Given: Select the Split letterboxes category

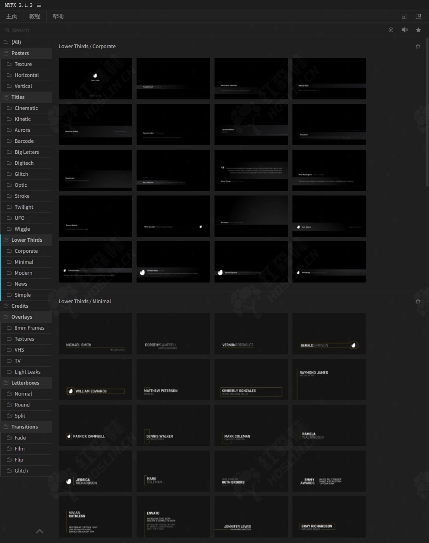Looking at the screenshot, I should pyautogui.click(x=26, y=416).
